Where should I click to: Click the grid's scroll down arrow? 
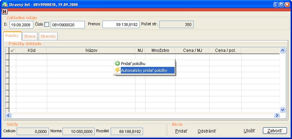pyautogui.click(x=282, y=110)
